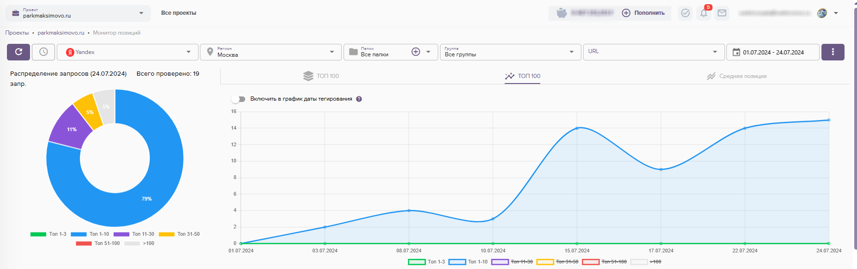The height and width of the screenshot is (269, 857).
Task: Open the three-dot more options menu
Action: coord(833,52)
